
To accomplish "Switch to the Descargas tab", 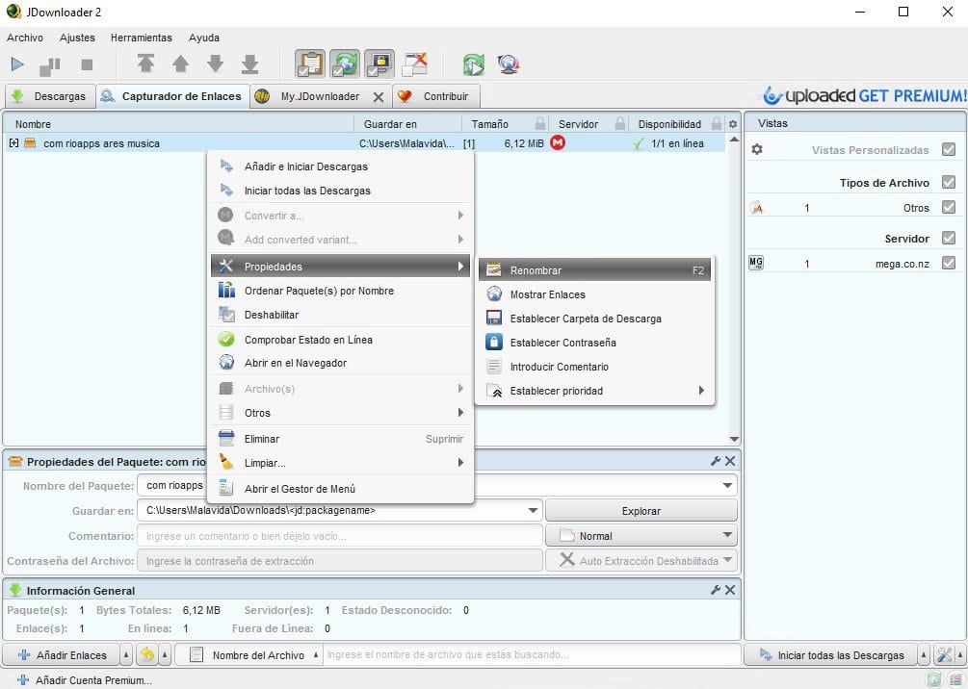I will coord(50,96).
